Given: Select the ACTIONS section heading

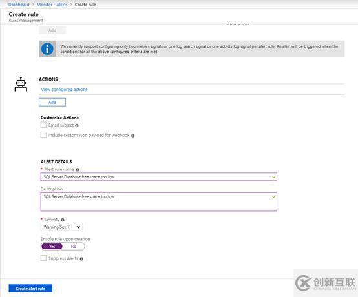Looking at the screenshot, I should point(48,79).
